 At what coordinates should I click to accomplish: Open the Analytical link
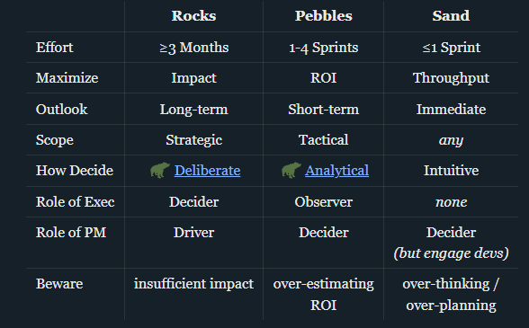pyautogui.click(x=336, y=171)
